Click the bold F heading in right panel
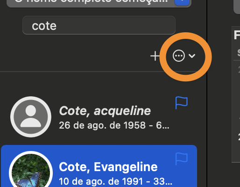Screen dimensions: 240x187 pos(237,35)
